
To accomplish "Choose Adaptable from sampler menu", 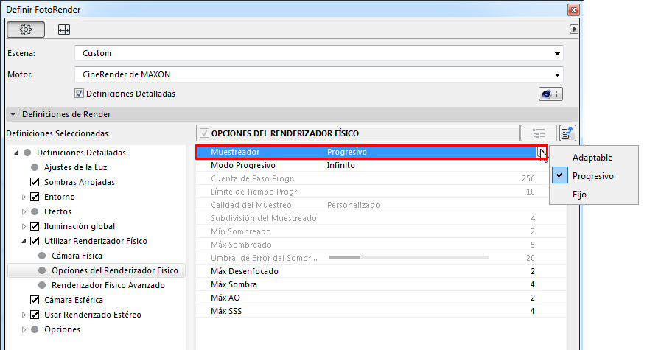I will tap(592, 158).
